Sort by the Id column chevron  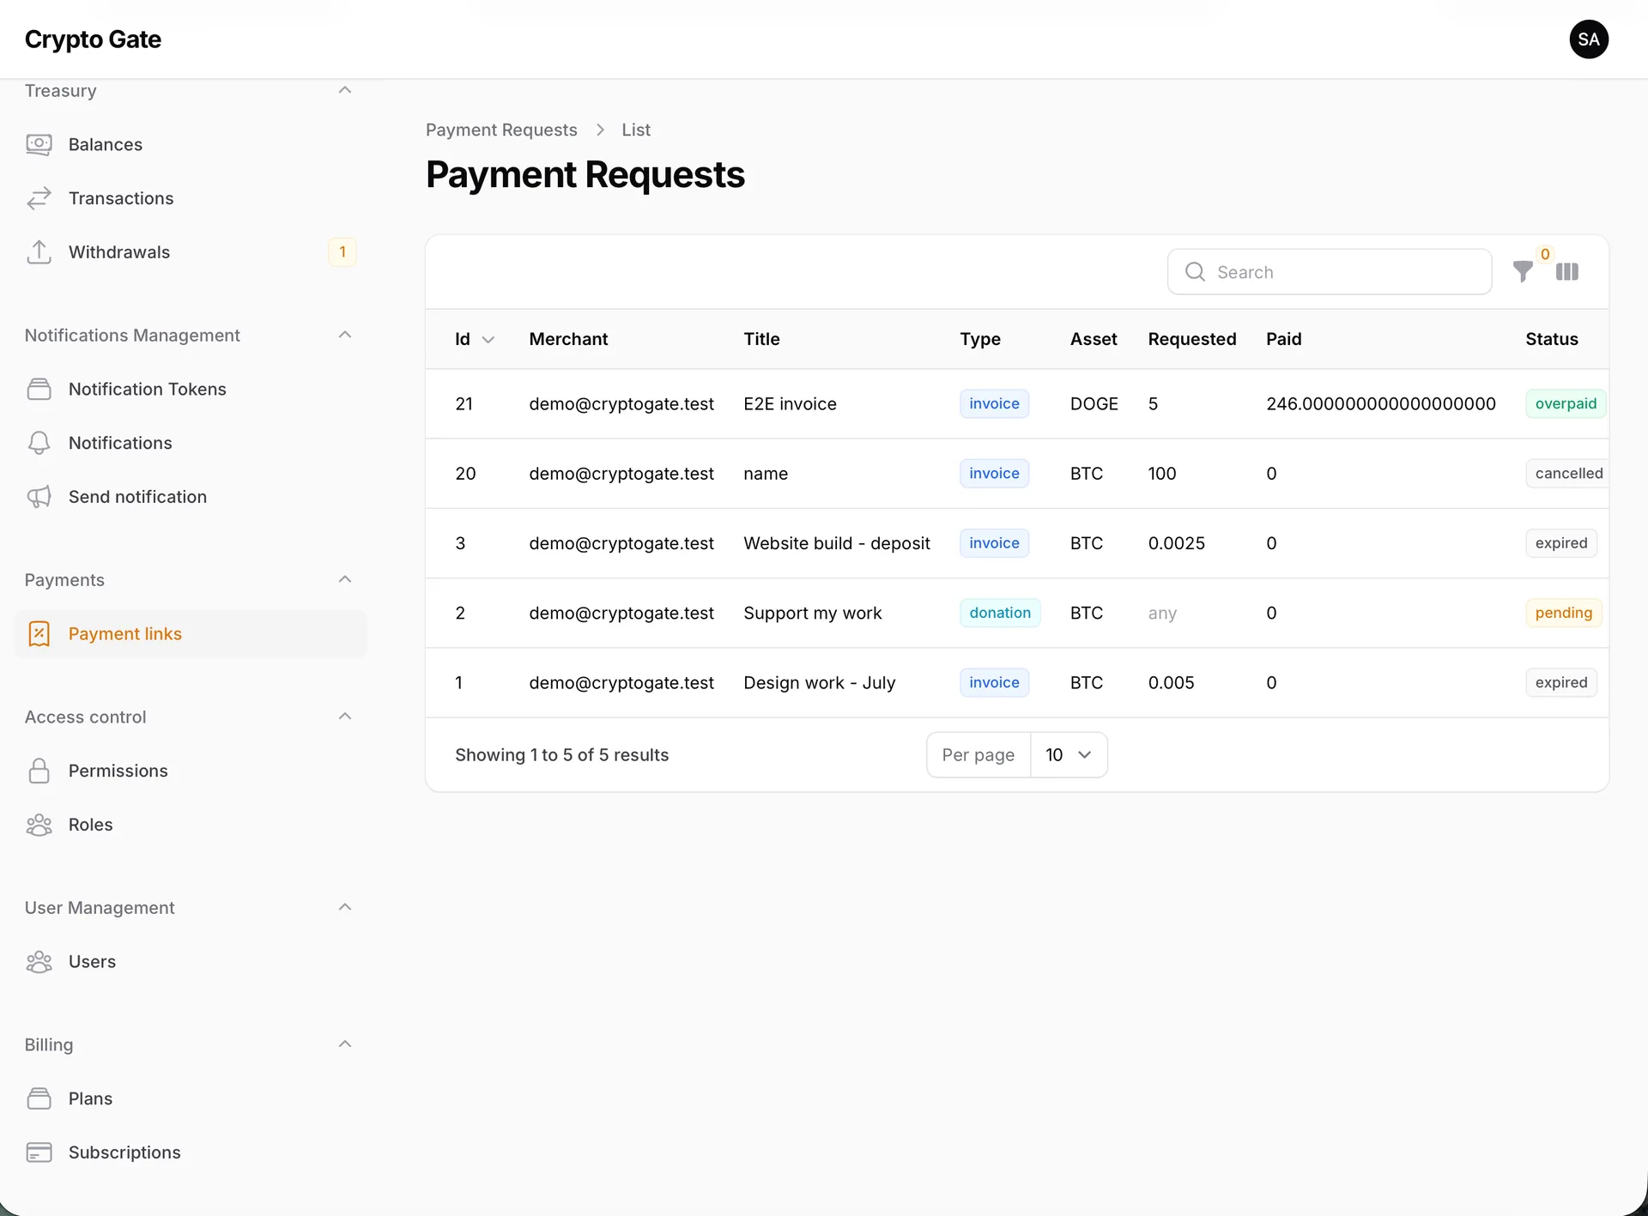[x=488, y=340]
